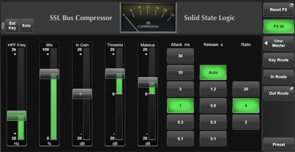Viewport: 295px width, 152px height.
Task: Click the In Gain minus marker
Action: [x=81, y=134]
